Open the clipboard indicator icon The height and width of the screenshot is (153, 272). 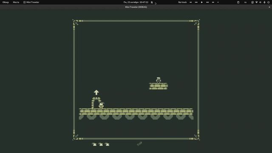point(238,2)
